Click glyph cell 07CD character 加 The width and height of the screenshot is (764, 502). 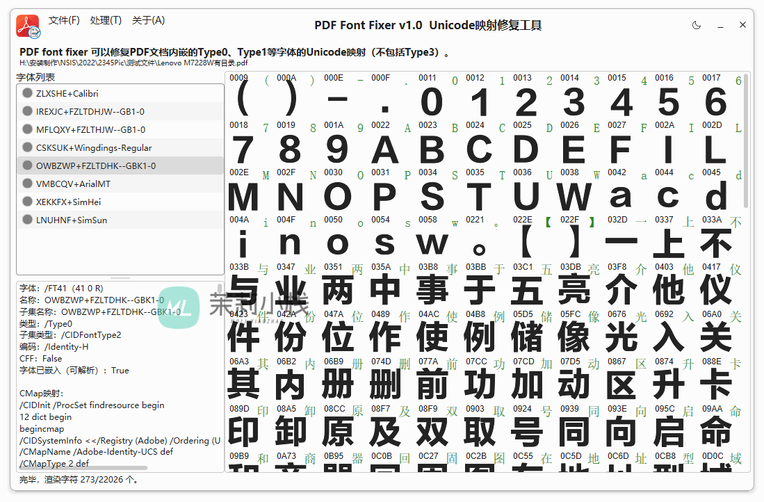pos(533,380)
